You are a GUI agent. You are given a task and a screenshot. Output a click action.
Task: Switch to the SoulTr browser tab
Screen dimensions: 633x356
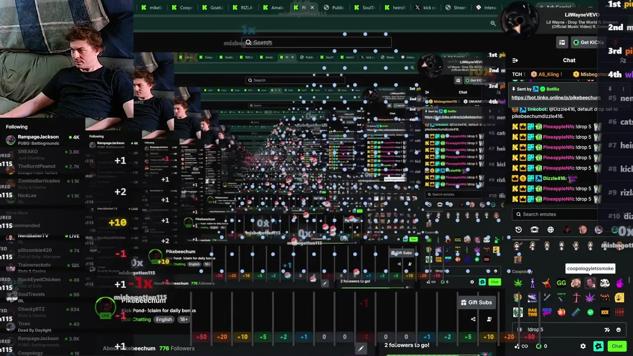[365, 7]
